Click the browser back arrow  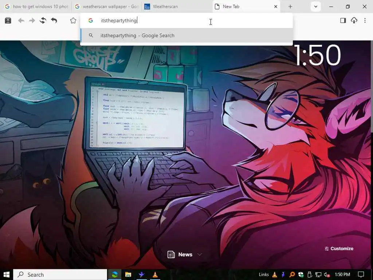[21, 21]
